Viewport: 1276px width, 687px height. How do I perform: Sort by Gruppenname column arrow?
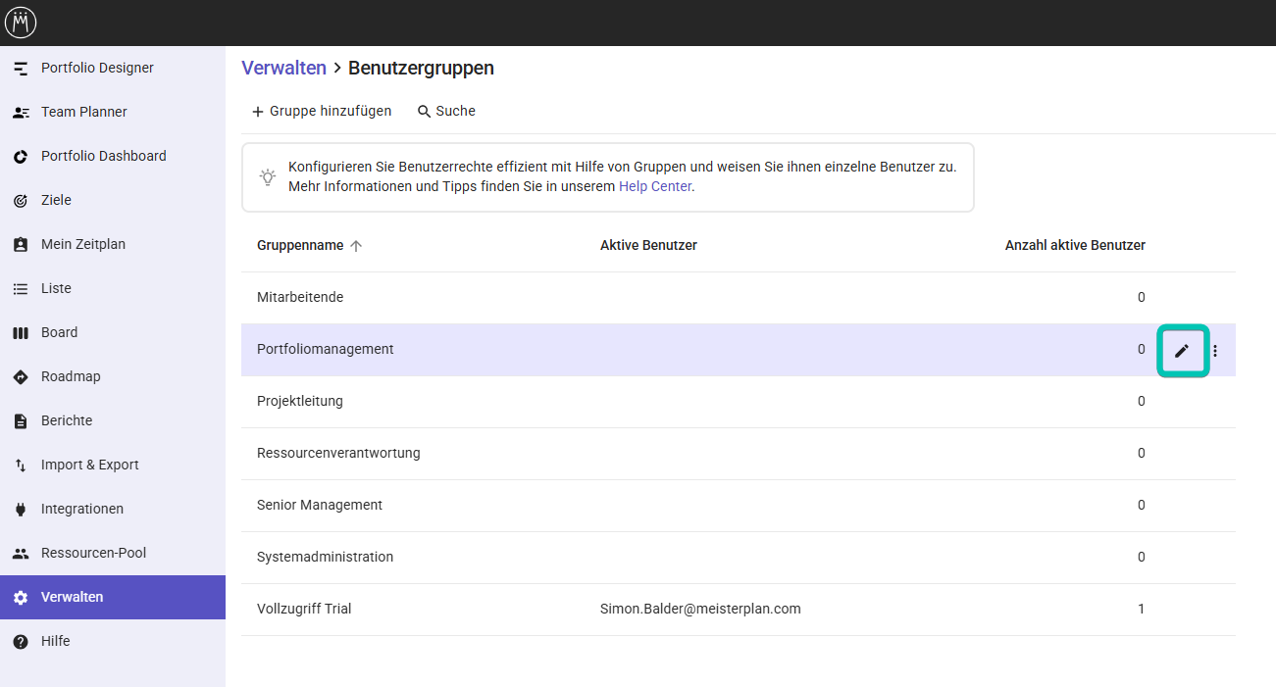(x=356, y=246)
